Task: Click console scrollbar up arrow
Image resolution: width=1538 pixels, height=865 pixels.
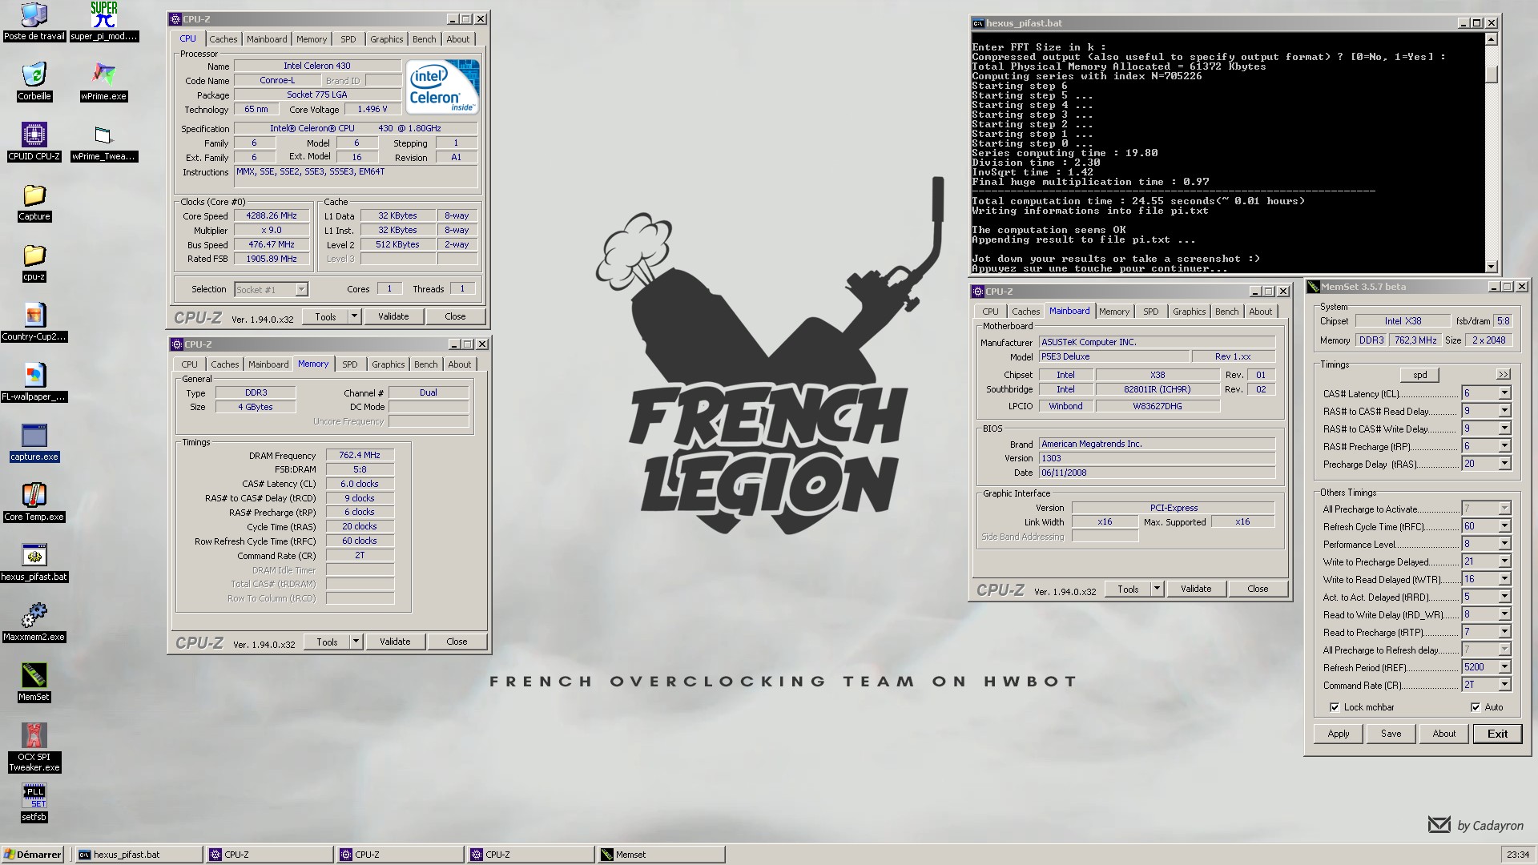Action: [1492, 39]
